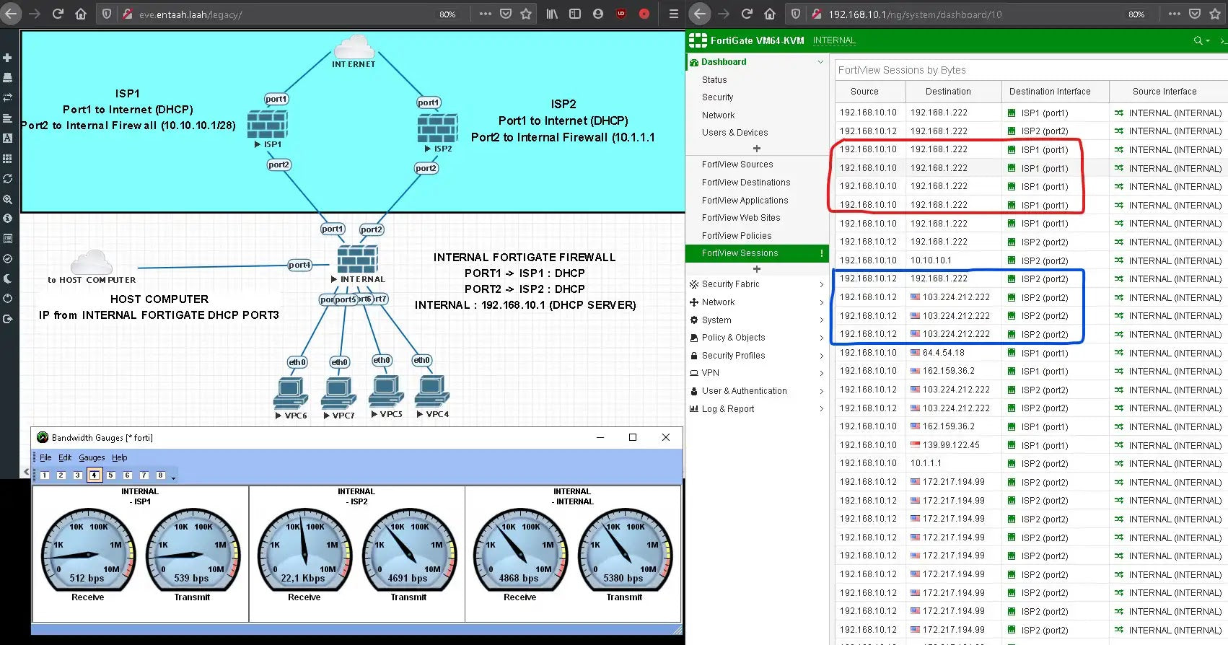Open the left browser hamburger menu
This screenshot has width=1228, height=645.
tap(673, 14)
